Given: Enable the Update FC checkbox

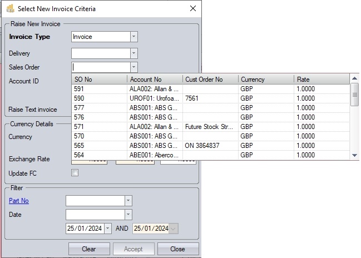Looking at the screenshot, I should 75,173.
